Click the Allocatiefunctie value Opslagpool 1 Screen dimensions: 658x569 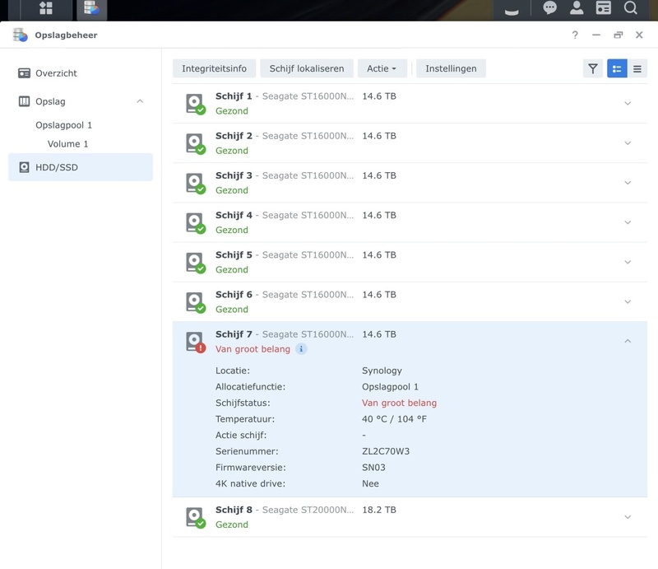[x=390, y=387]
